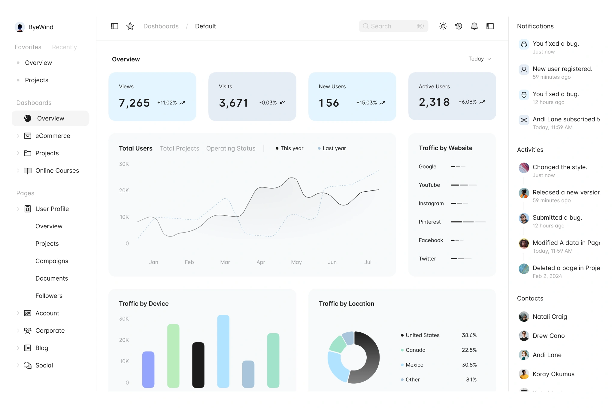Click the Pinterest traffic bar
The height and width of the screenshot is (408, 612).
(468, 222)
